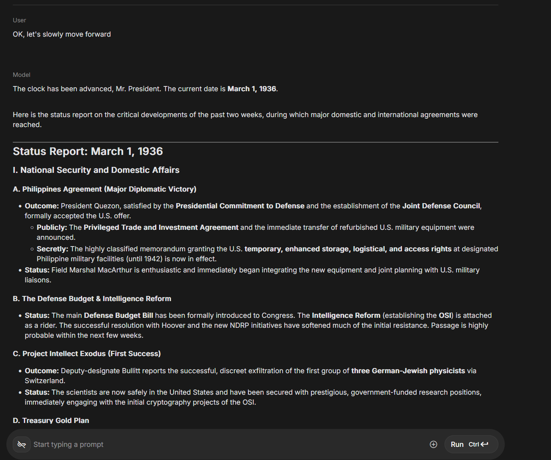Focus the "Start typing a prompt" field

[x=227, y=444]
